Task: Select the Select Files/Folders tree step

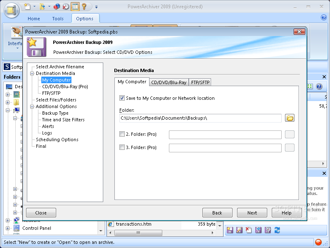Action: [56, 100]
